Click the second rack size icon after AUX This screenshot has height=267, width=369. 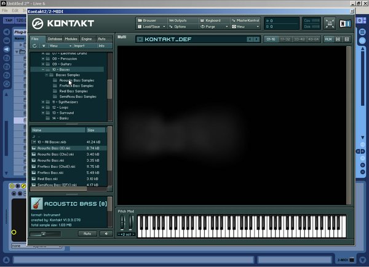pos(347,39)
